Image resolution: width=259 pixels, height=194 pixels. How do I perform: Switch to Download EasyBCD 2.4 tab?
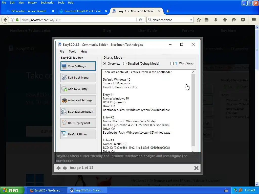[83, 11]
